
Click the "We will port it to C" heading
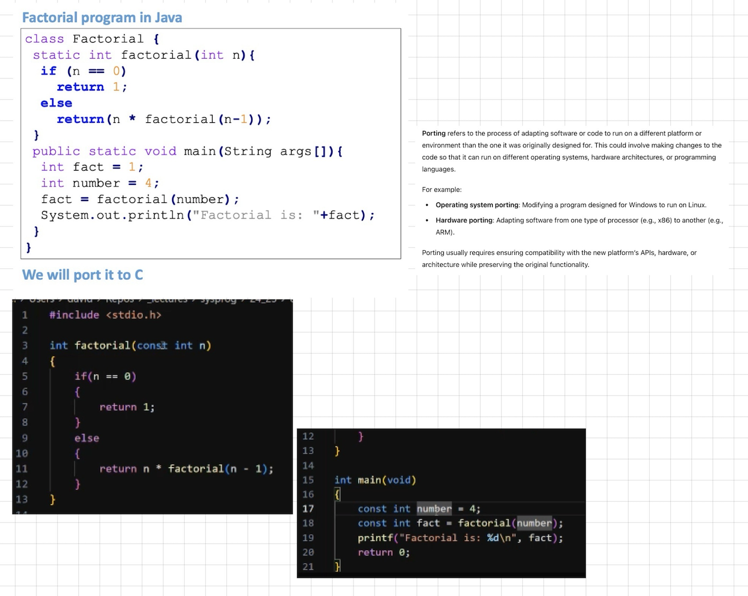click(82, 275)
